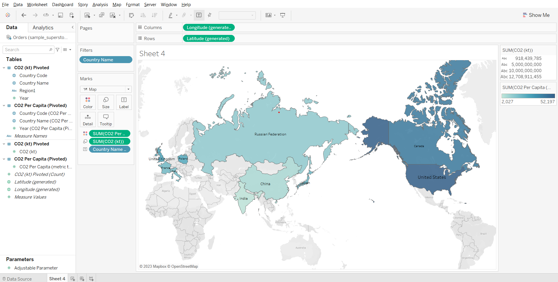Click the Duplicate Worksheet toolbar icon
The height and width of the screenshot is (282, 558).
click(x=102, y=15)
